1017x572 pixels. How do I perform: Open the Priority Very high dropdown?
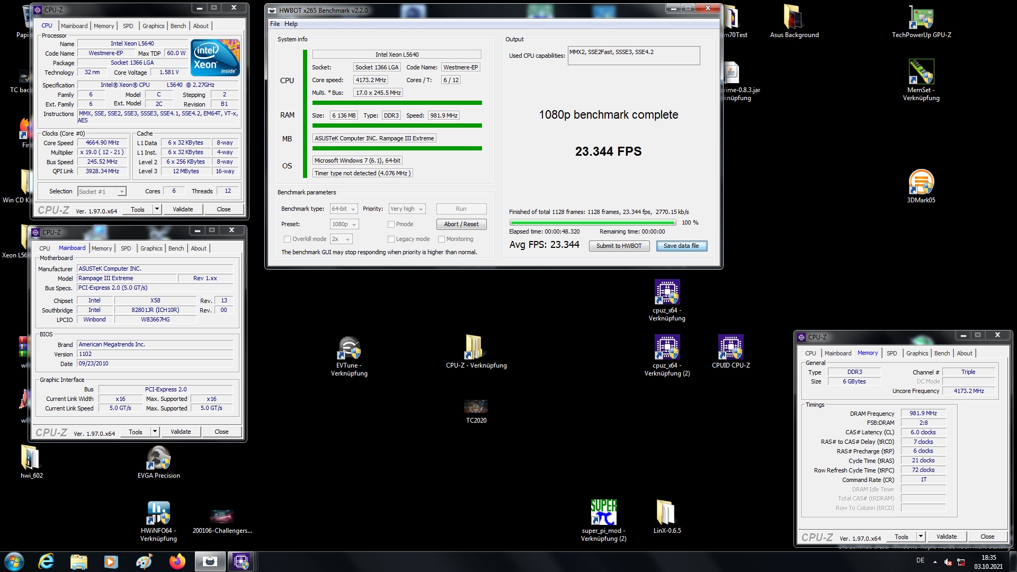[407, 209]
